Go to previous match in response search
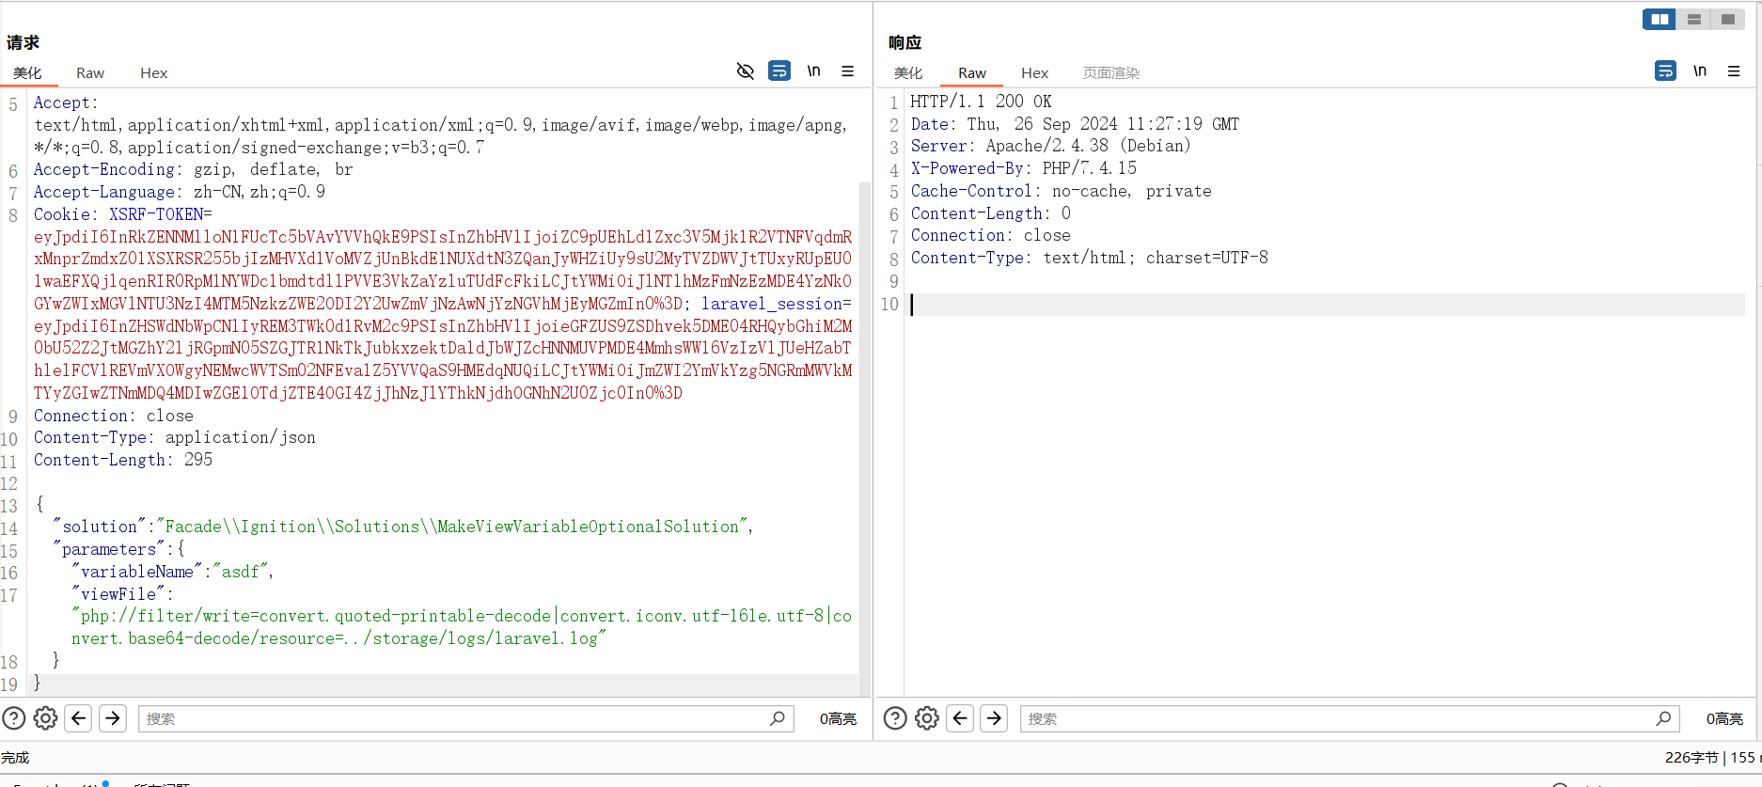The image size is (1762, 787). coord(960,718)
